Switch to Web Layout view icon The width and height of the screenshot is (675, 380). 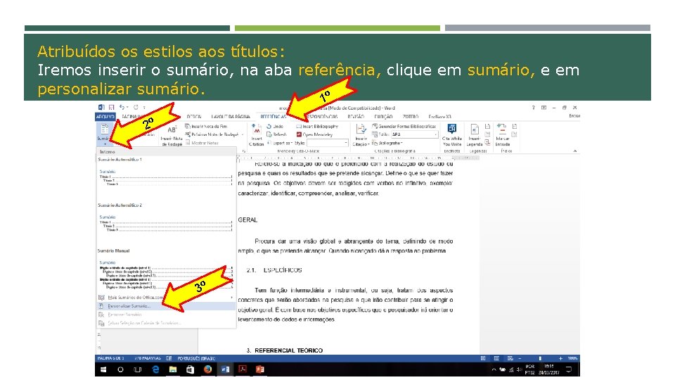[510, 358]
